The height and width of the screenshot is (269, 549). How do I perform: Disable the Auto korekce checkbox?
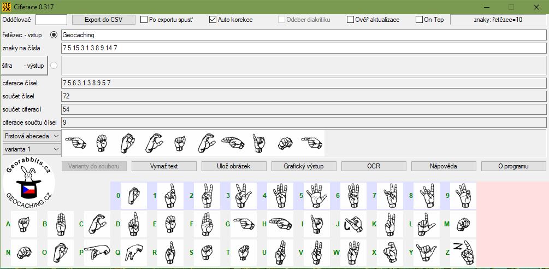[x=213, y=20]
